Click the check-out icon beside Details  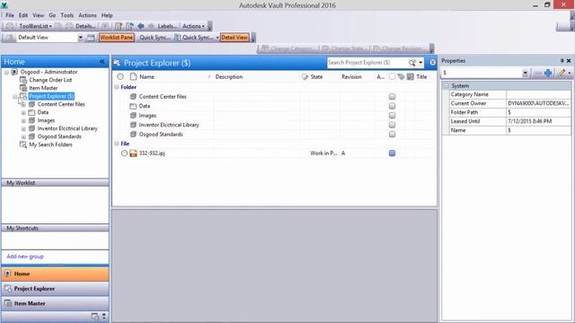click(69, 26)
